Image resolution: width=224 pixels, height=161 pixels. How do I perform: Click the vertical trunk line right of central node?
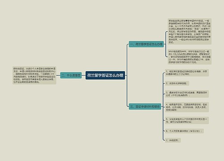[127, 75]
